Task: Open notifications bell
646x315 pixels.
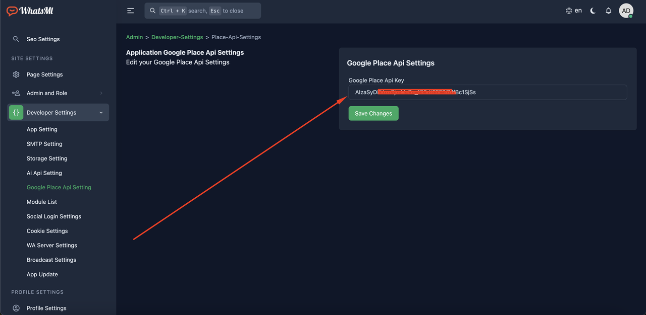Action: 609,11
